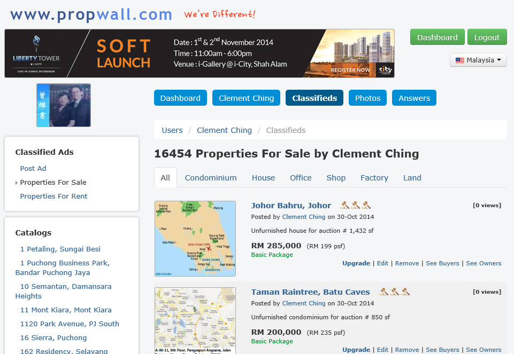Open 10 Semantan, Damansara Heights catalog

[x=64, y=291]
